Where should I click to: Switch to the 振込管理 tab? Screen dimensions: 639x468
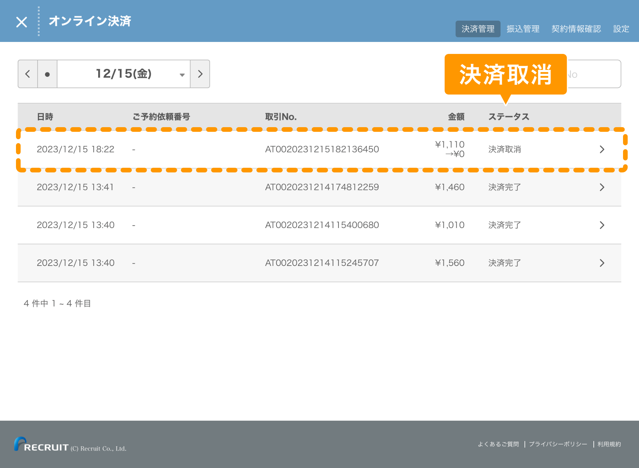point(523,29)
